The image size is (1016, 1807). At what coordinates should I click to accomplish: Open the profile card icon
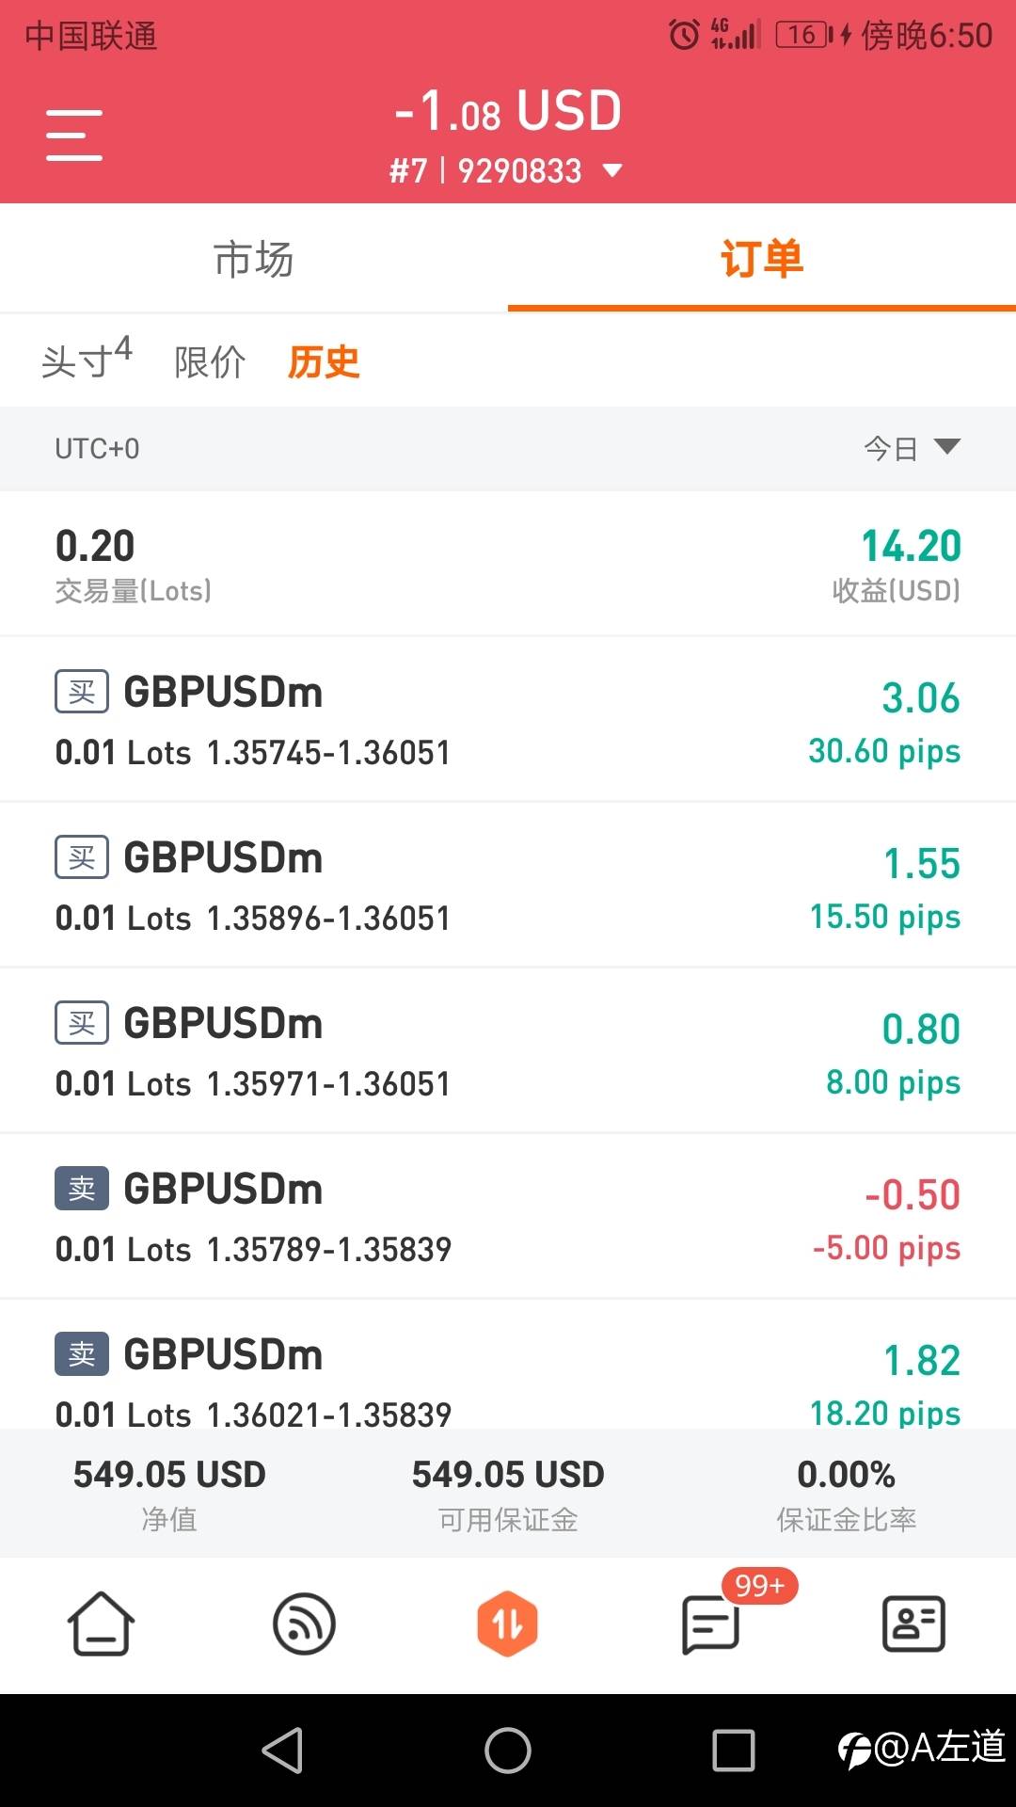tap(913, 1623)
